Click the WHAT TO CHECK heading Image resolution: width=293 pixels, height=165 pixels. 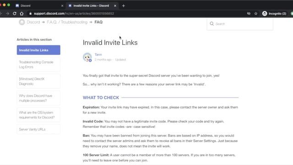pyautogui.click(x=101, y=98)
